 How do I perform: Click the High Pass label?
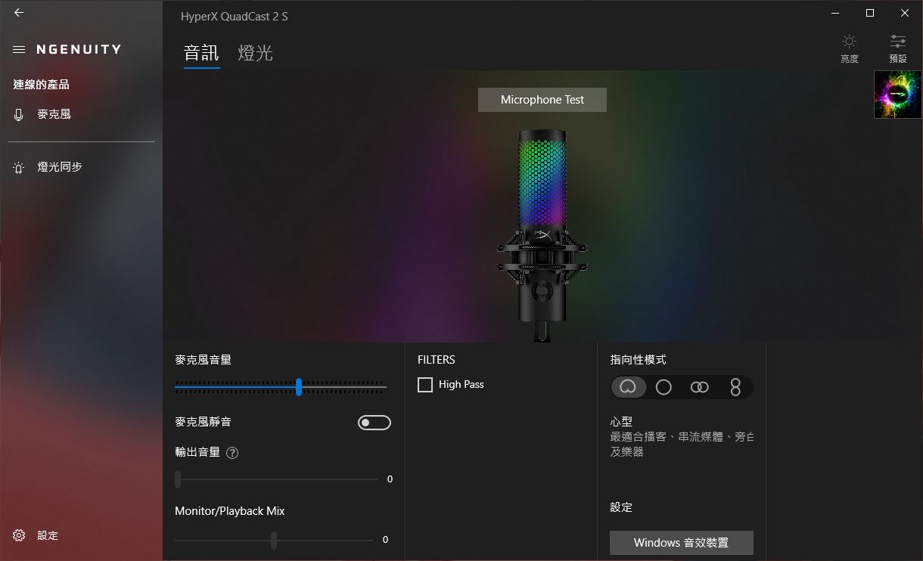(461, 385)
